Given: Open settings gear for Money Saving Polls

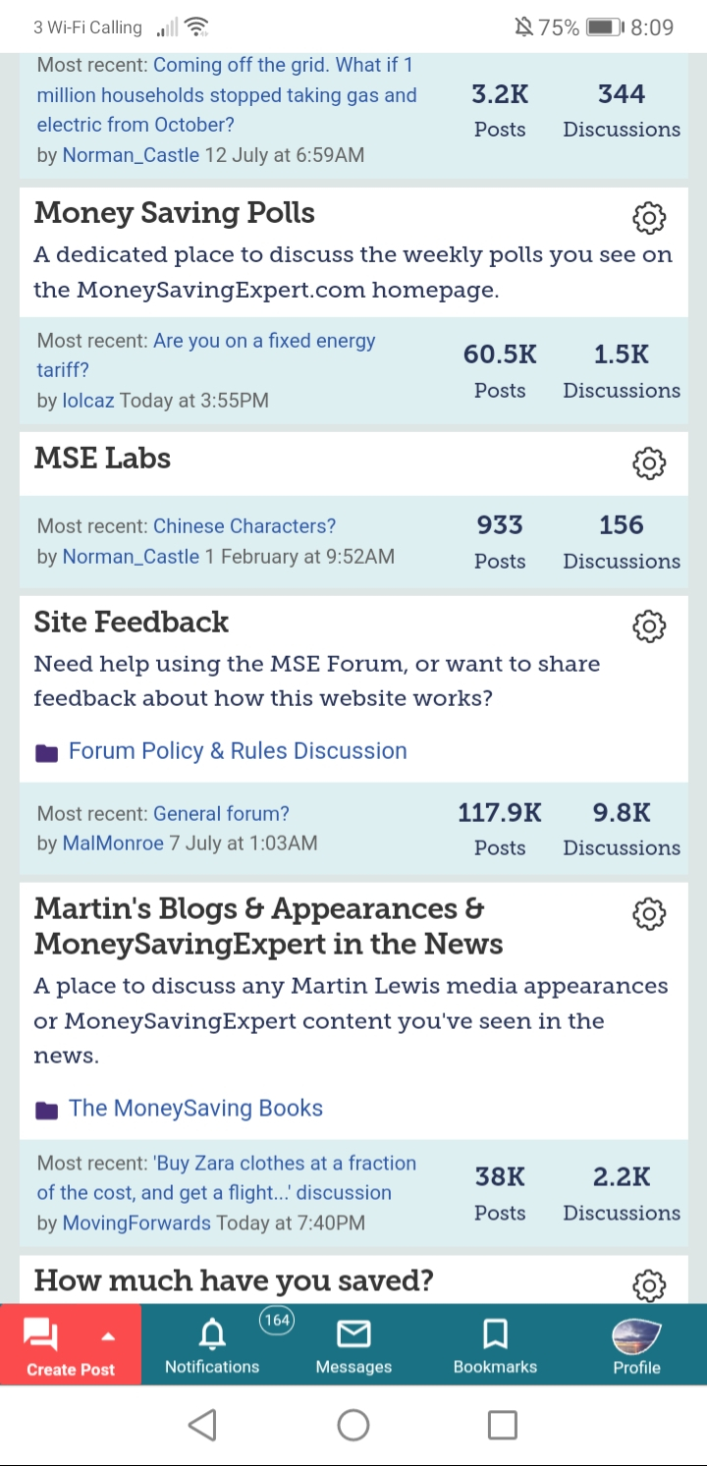Looking at the screenshot, I should click(648, 217).
